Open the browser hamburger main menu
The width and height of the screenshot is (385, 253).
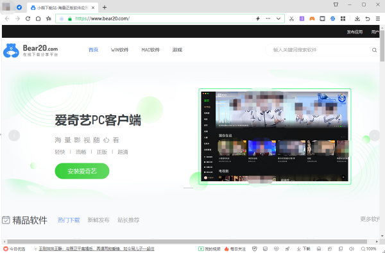click(378, 19)
